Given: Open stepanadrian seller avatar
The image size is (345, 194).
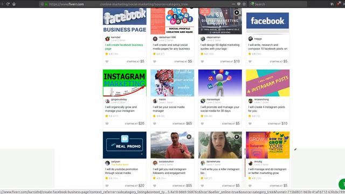Looking at the screenshot, I should pos(203,39).
